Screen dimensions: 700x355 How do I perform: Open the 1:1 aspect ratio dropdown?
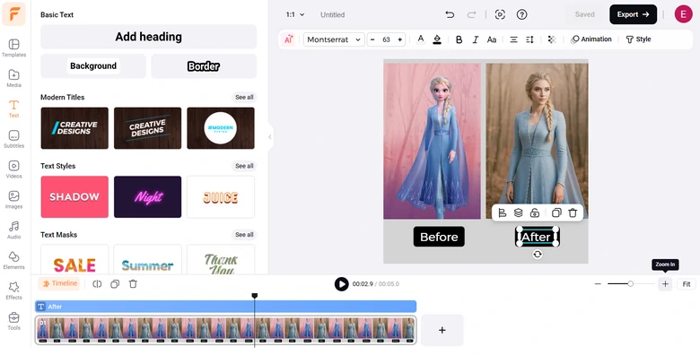(x=295, y=14)
